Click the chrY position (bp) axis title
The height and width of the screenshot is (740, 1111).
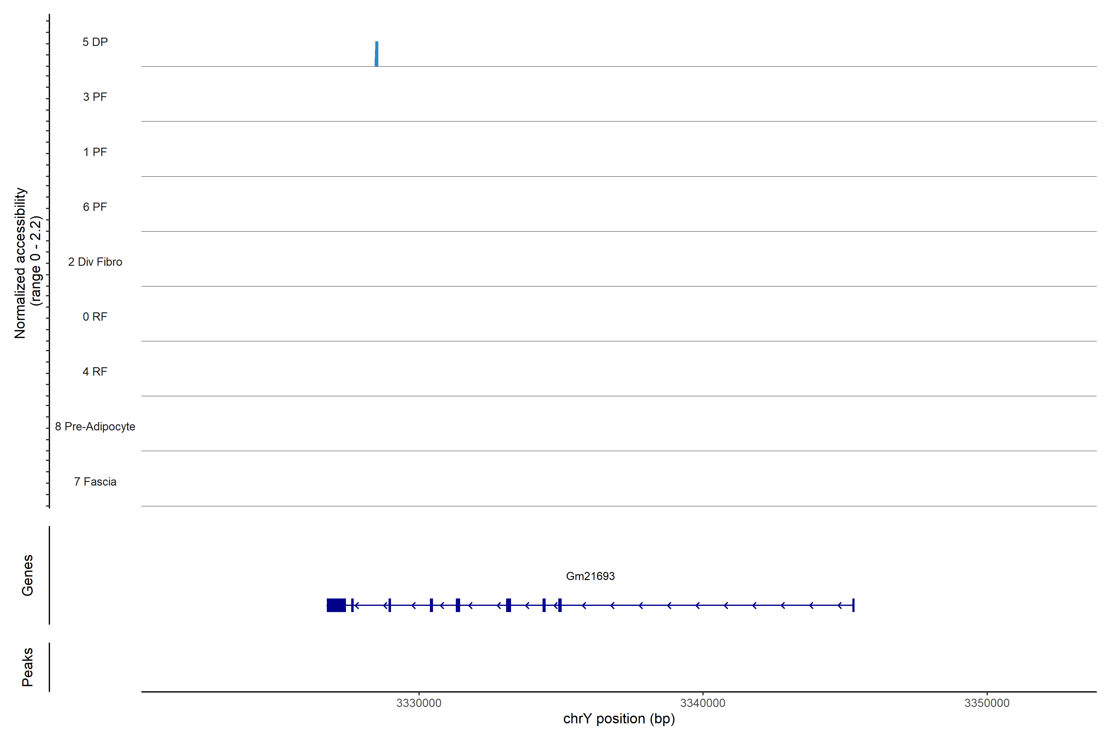click(x=619, y=719)
